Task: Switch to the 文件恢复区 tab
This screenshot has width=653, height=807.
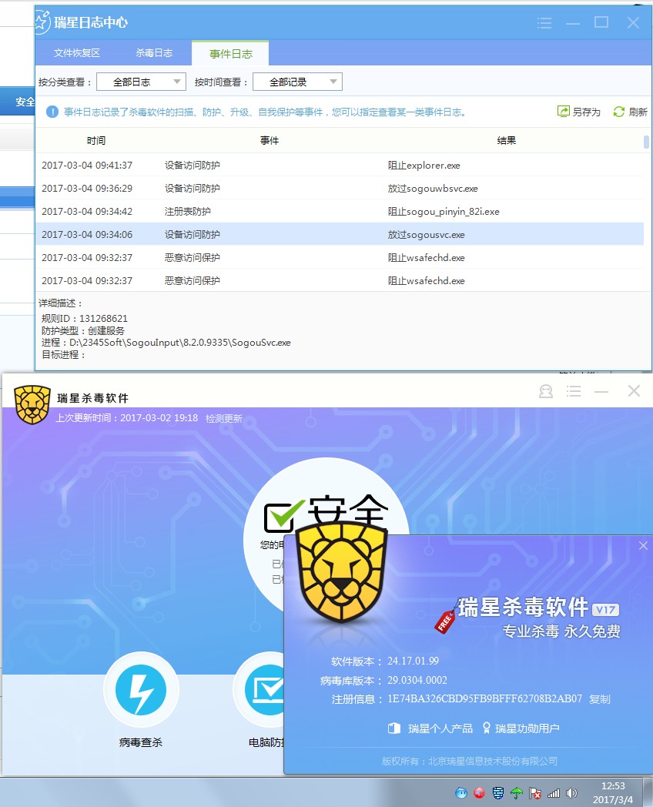Action: tap(77, 53)
